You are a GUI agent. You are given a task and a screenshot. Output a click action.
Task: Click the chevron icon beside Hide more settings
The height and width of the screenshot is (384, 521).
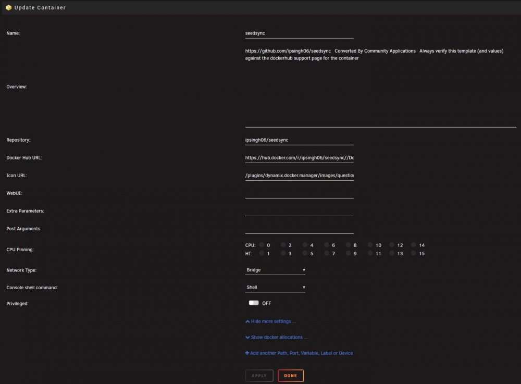pyautogui.click(x=247, y=321)
